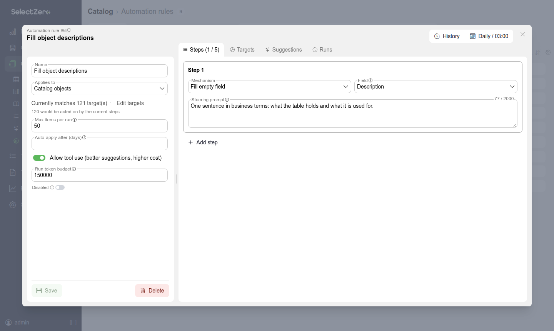Screen dimensions: 554x331
Task: Click the Delete button
Action: coord(152,291)
